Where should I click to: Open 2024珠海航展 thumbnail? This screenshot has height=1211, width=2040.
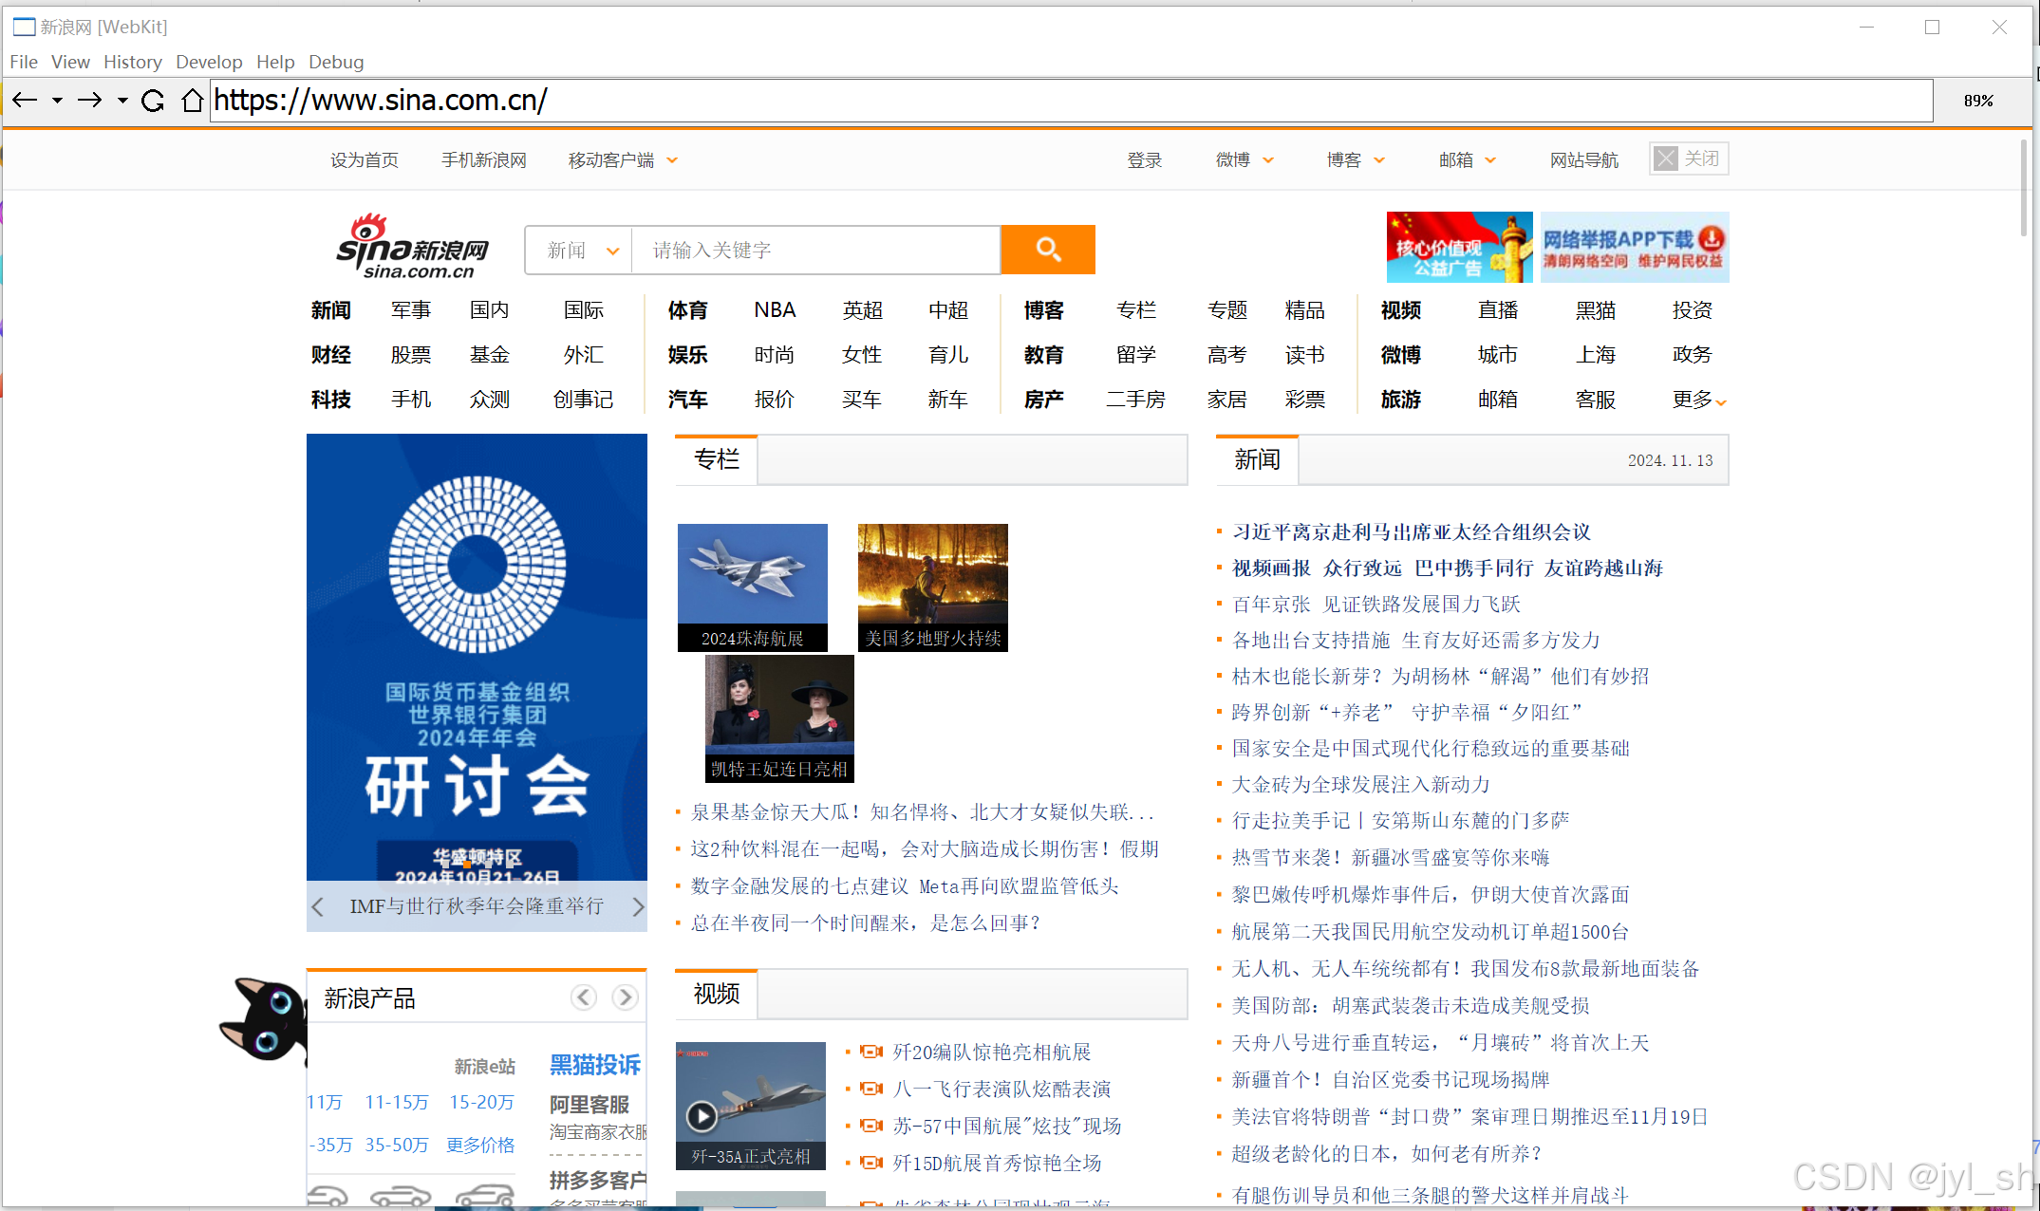(753, 587)
